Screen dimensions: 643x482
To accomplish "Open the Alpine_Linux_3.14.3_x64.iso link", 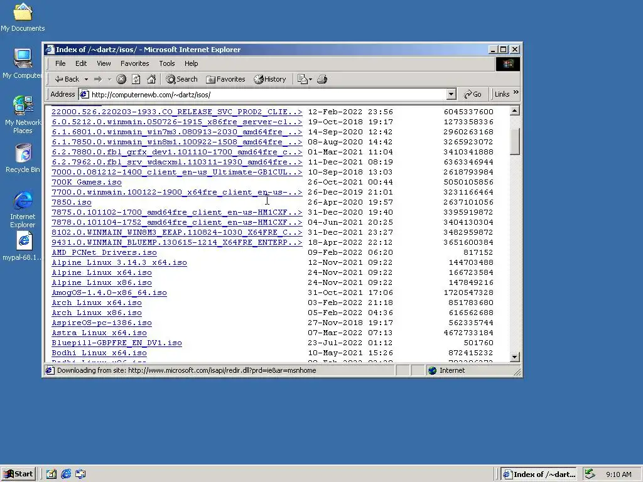I will coord(119,262).
